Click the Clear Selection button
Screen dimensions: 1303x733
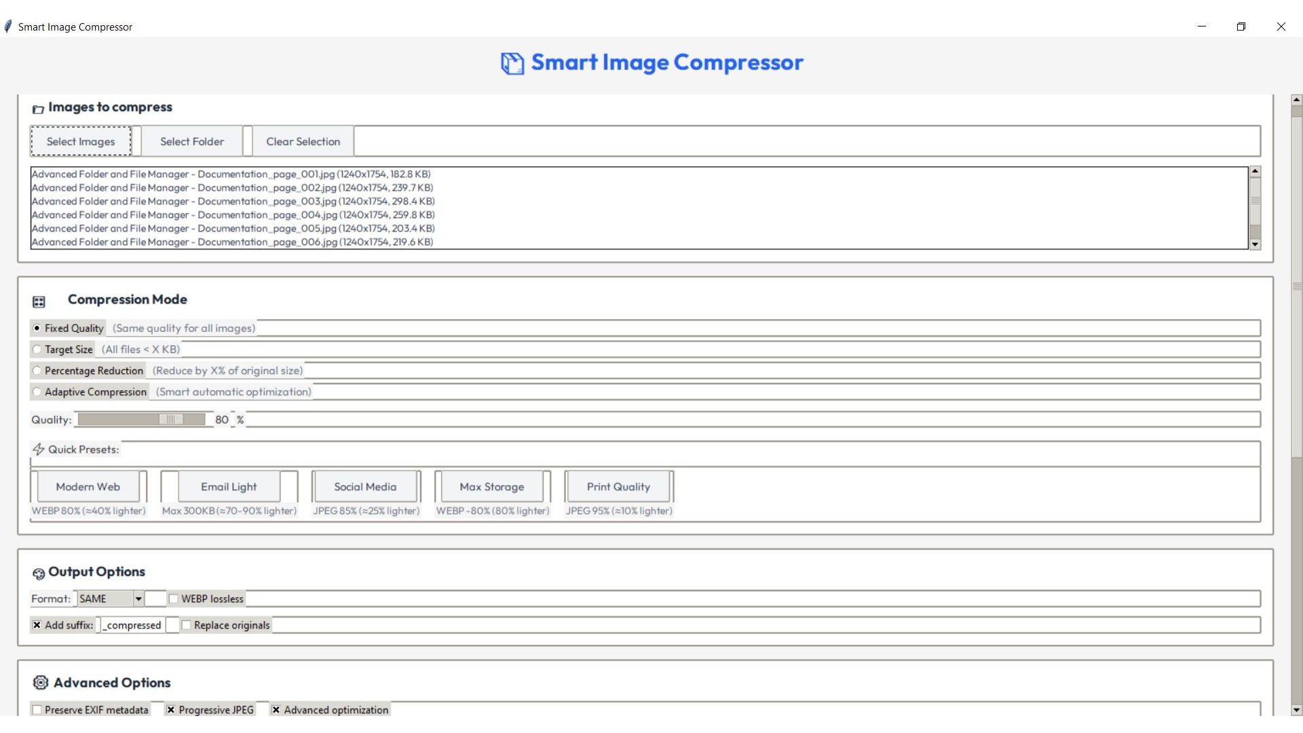tap(303, 141)
